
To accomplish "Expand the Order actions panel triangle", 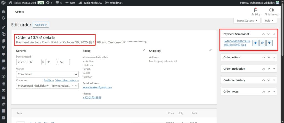I will pos(274,57).
